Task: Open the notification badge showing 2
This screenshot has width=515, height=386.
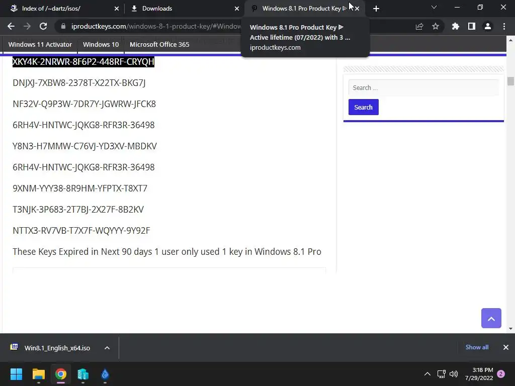Action: (x=501, y=374)
